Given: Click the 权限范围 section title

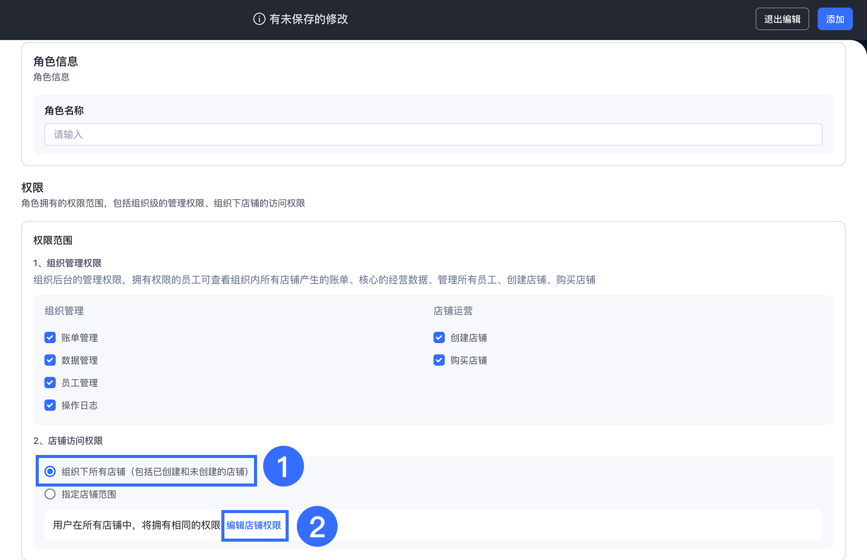Looking at the screenshot, I should coord(53,240).
